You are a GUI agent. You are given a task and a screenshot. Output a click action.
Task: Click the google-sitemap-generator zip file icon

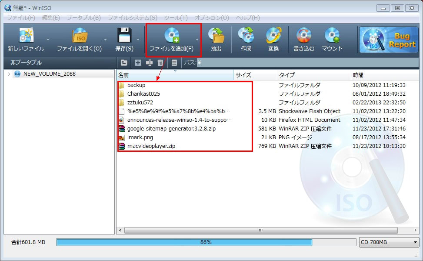coord(122,129)
